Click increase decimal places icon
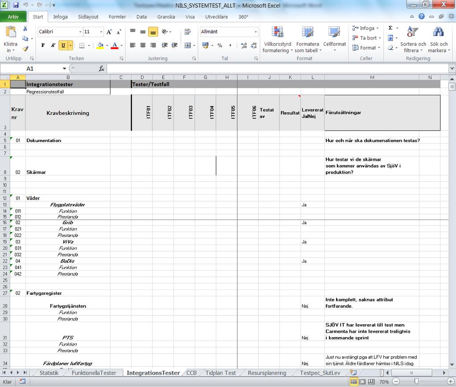Viewport: 456px width, 387px height. (x=244, y=45)
